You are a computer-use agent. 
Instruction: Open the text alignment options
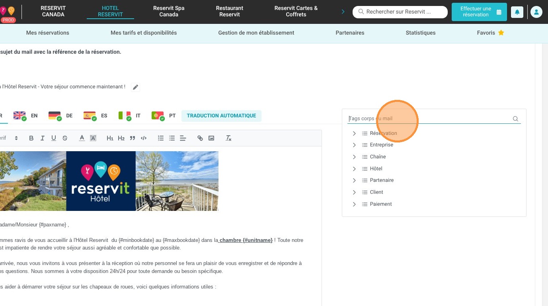pos(183,138)
